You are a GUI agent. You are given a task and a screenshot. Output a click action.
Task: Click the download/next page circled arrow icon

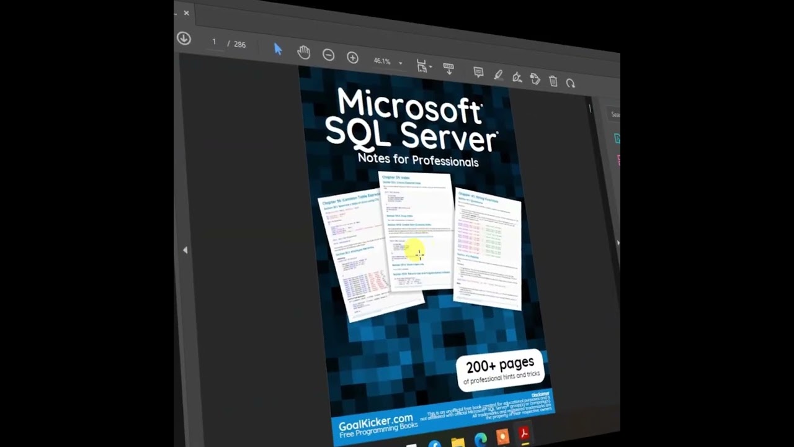184,38
